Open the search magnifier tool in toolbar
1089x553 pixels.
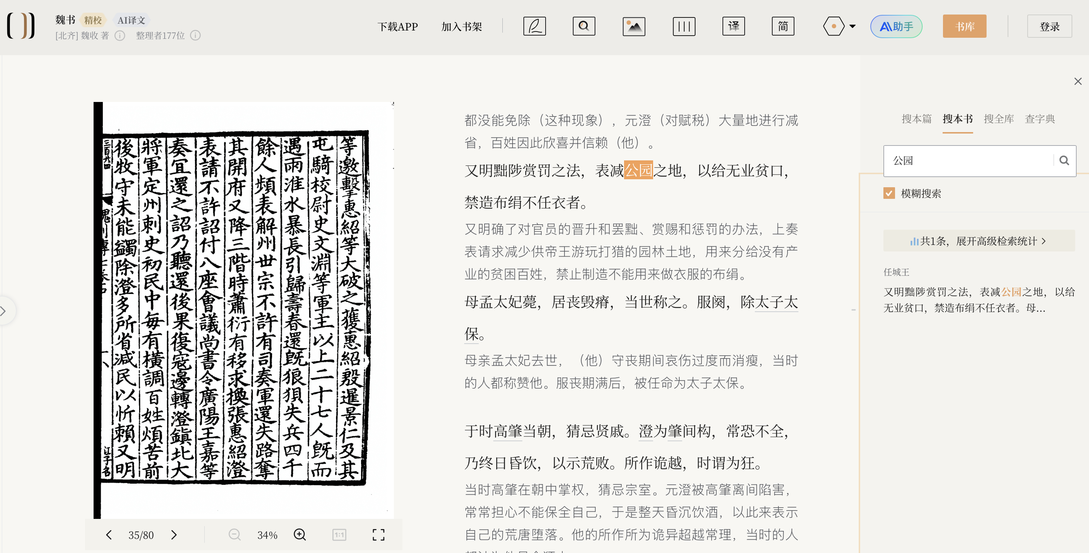tap(584, 26)
